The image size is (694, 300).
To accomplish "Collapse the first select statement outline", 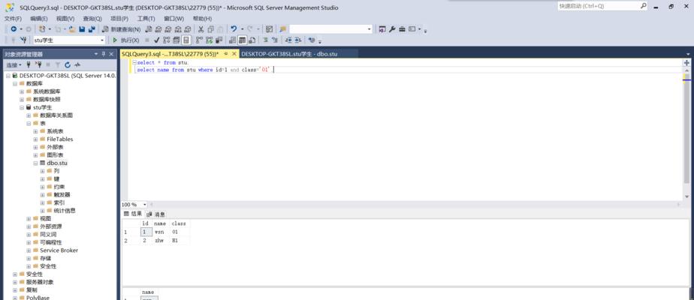I will (x=135, y=63).
